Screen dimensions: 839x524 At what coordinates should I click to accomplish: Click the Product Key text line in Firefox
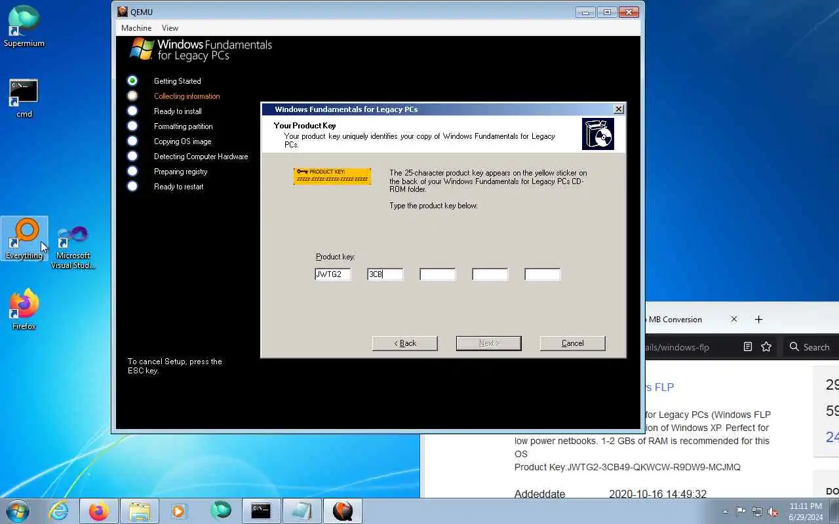click(x=627, y=467)
